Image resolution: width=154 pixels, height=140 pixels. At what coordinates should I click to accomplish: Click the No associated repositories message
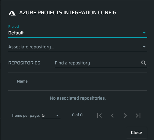click(x=78, y=98)
